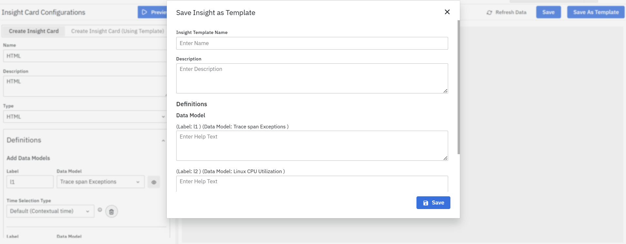Click the play icon on Preview button
Screen dimensions: 626x244
tap(144, 12)
